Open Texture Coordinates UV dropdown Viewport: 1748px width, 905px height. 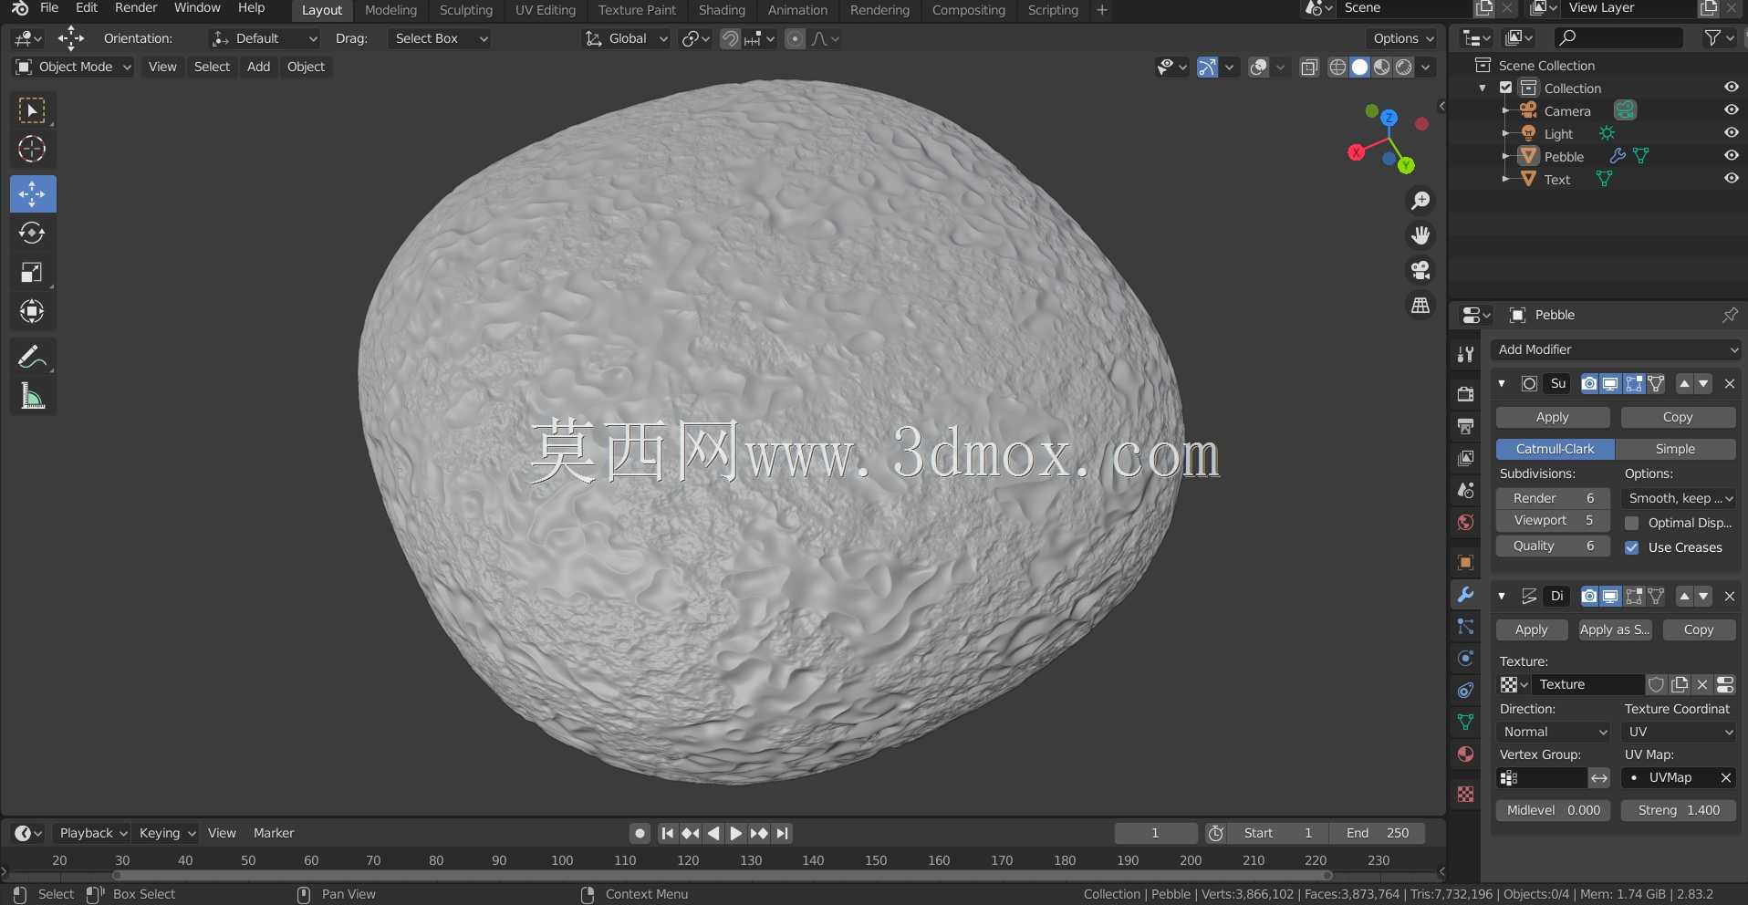[1680, 732]
